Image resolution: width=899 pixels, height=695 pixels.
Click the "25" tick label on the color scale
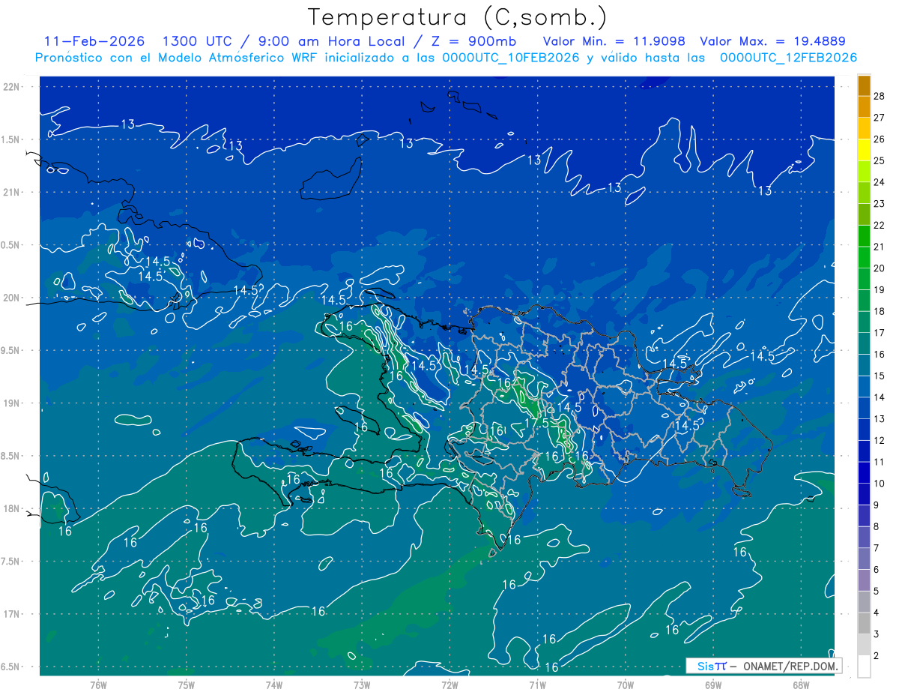point(879,160)
